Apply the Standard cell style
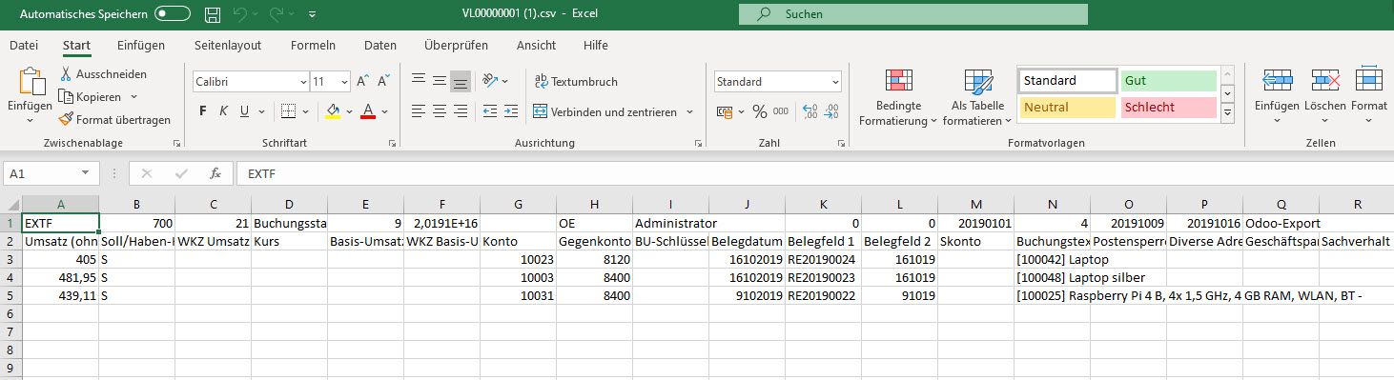Screen dimensions: 1394x380 point(1067,81)
